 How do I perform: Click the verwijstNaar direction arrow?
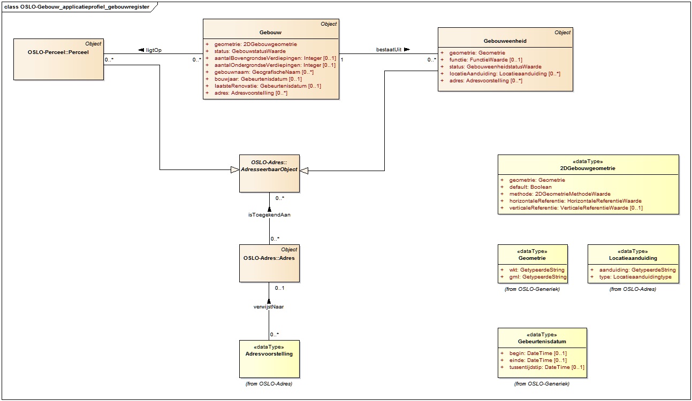coord(269,301)
